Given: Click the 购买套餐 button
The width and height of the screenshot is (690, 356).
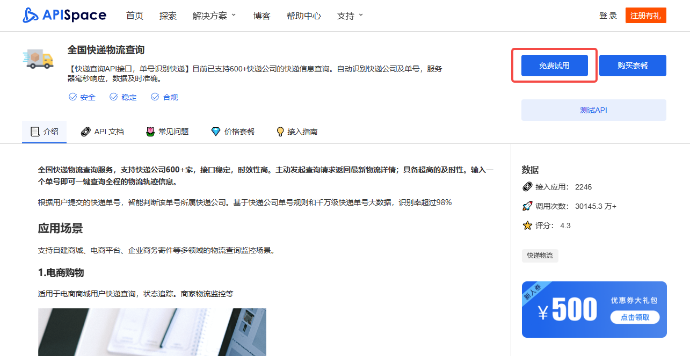Looking at the screenshot, I should coord(633,66).
